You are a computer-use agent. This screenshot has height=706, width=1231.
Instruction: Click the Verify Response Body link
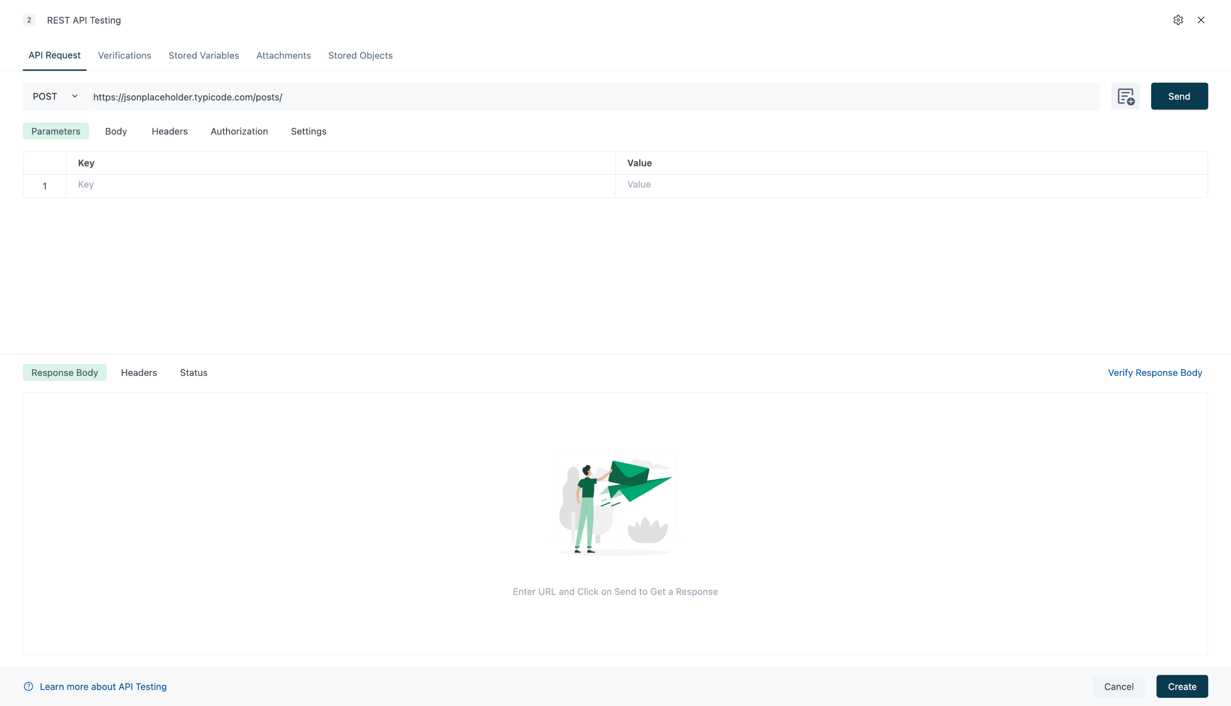pos(1155,372)
